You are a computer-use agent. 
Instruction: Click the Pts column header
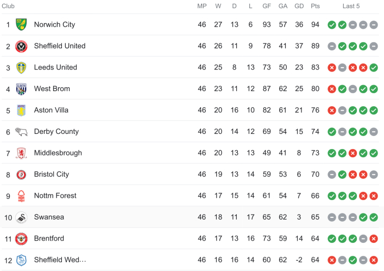[315, 7]
